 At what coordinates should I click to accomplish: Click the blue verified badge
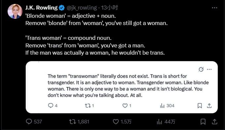[x=62, y=8]
